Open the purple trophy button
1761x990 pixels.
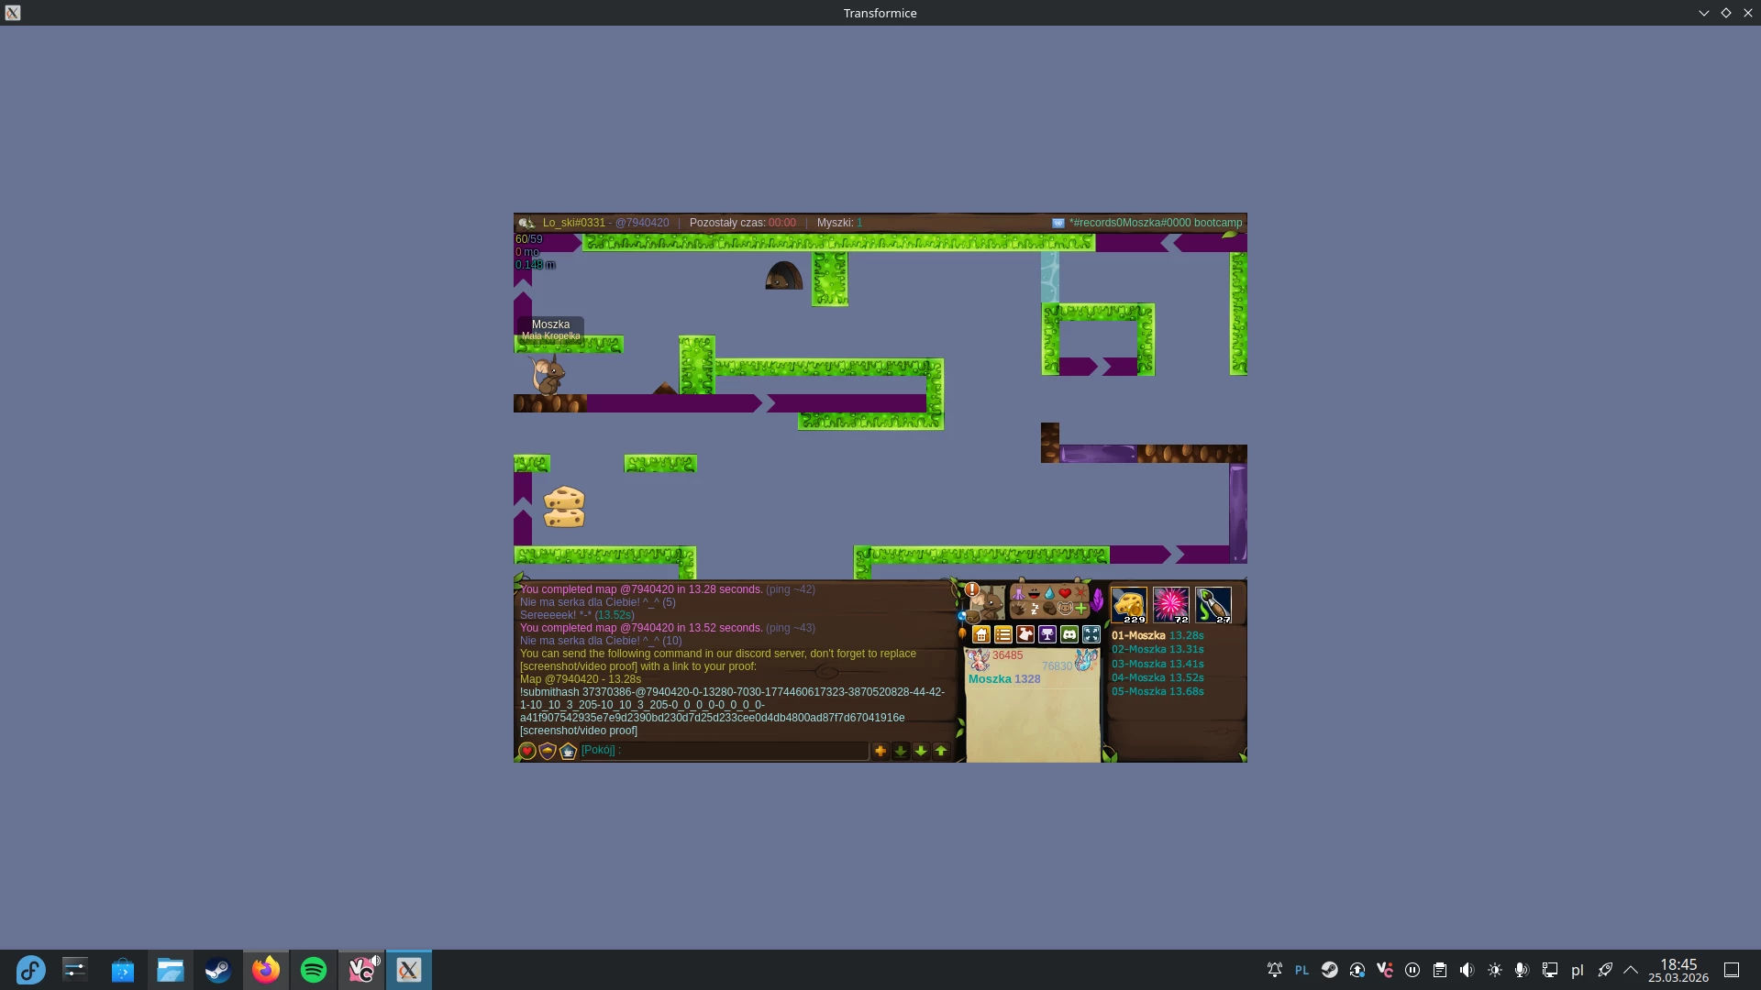[x=1047, y=634]
